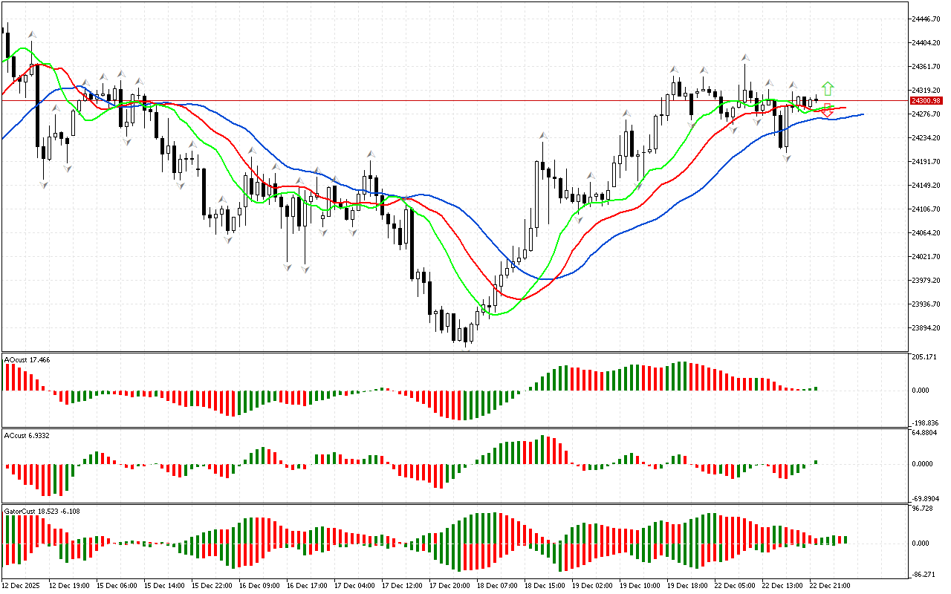Click the 22 Dec 21:00 time axis label

coord(829,585)
